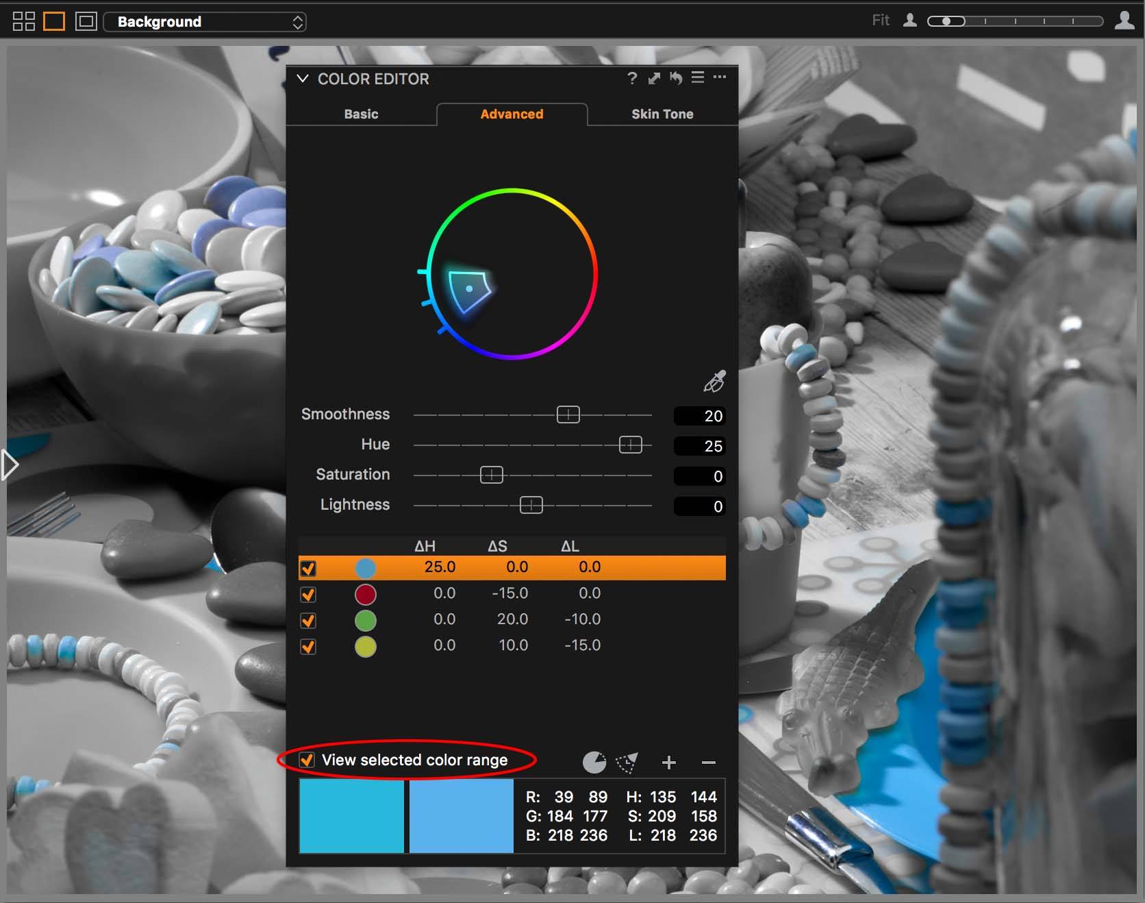
Task: Open the Color Editor presets menu icon
Action: [698, 77]
